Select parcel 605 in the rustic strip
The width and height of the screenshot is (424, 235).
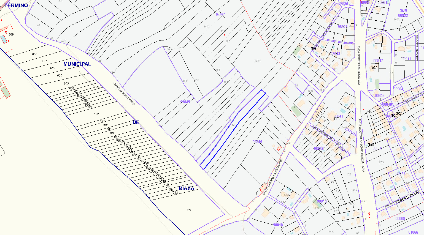click(x=60, y=75)
